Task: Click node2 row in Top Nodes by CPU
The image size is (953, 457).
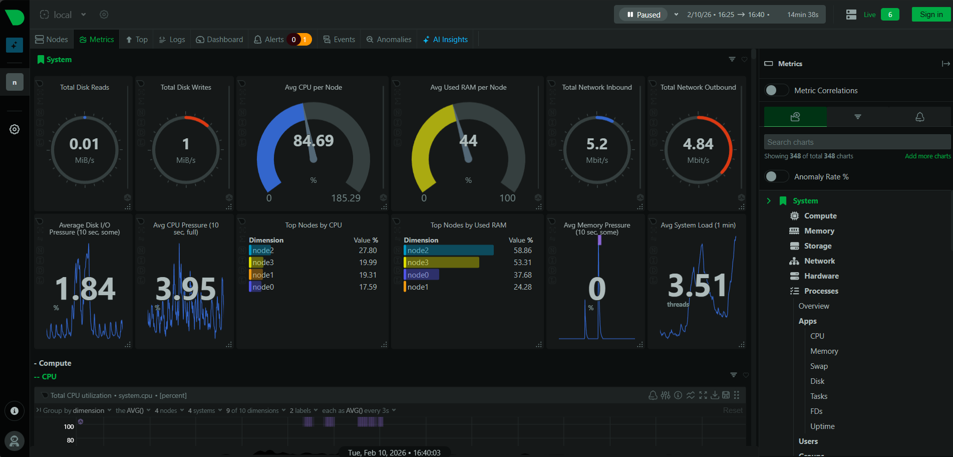Action: [313, 251]
